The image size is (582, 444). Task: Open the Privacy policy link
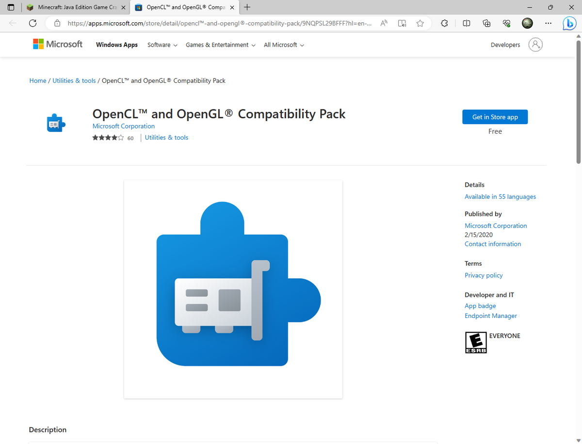click(x=484, y=275)
